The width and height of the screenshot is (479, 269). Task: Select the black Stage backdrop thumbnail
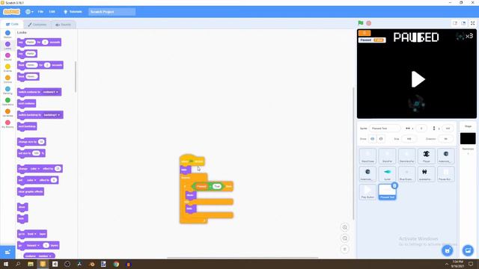pos(468,139)
